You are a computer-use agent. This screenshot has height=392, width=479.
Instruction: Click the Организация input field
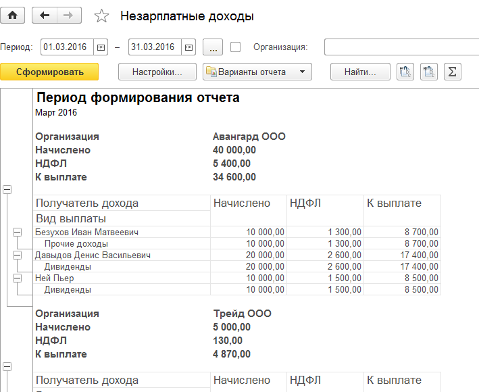click(x=401, y=47)
